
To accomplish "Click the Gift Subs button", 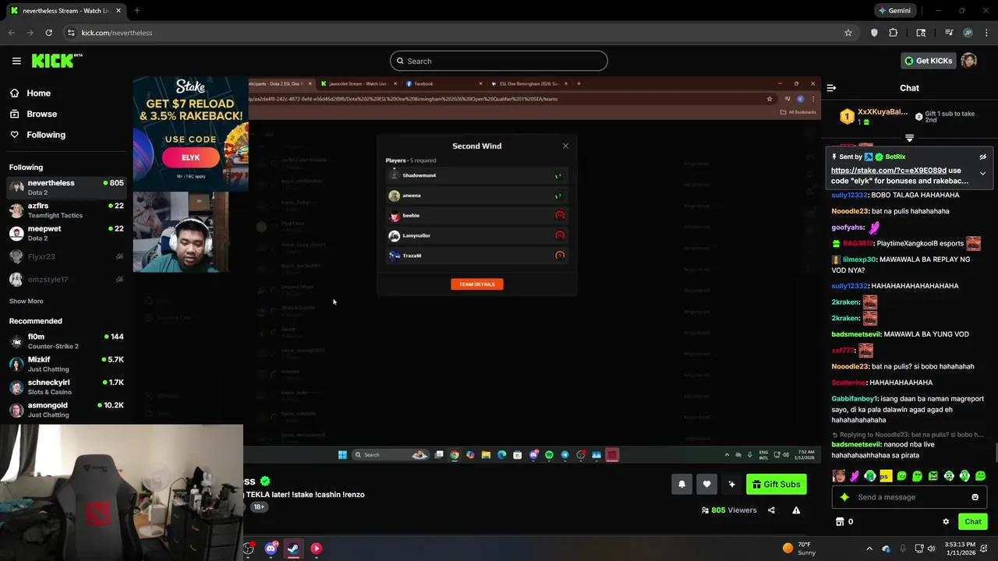I will point(777,484).
